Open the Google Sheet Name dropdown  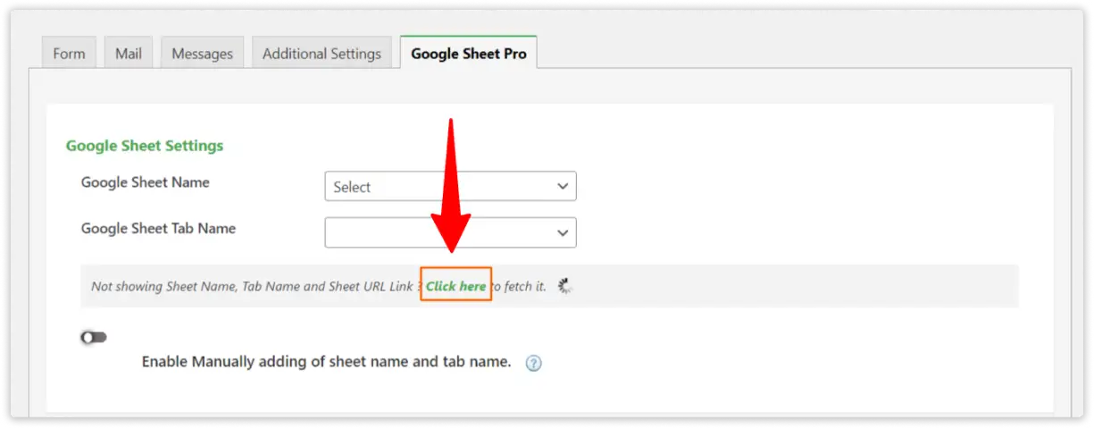450,187
